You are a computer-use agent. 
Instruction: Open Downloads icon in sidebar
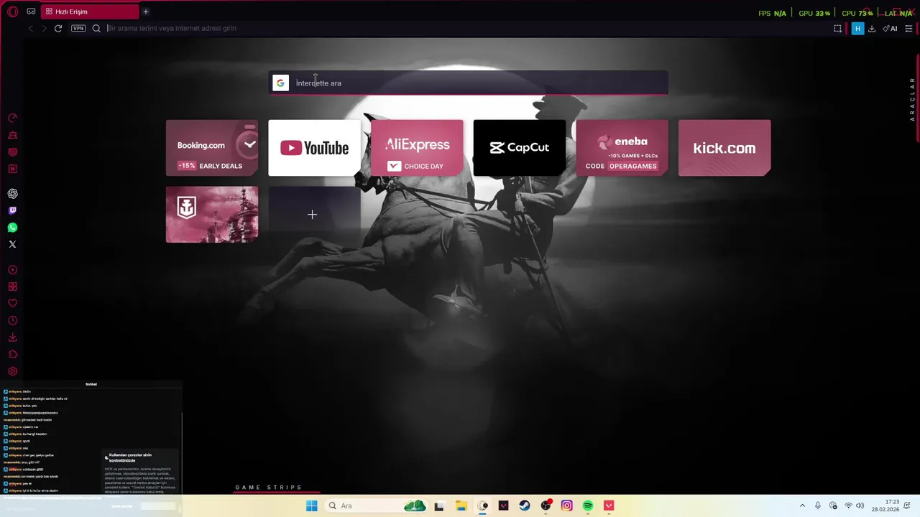click(x=12, y=337)
